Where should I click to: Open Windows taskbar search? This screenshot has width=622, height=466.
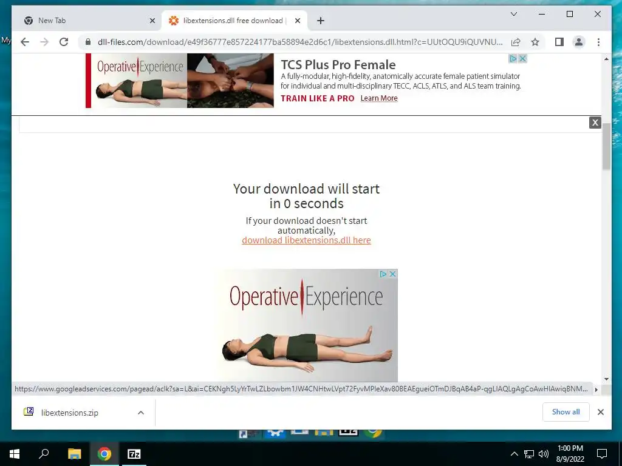44,454
